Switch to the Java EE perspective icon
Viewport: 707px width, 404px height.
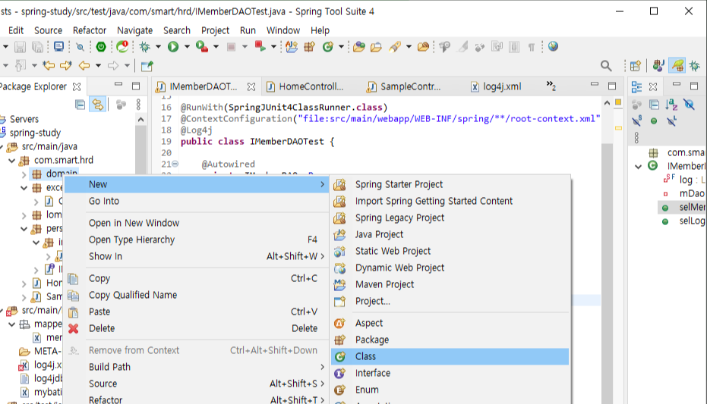[658, 66]
